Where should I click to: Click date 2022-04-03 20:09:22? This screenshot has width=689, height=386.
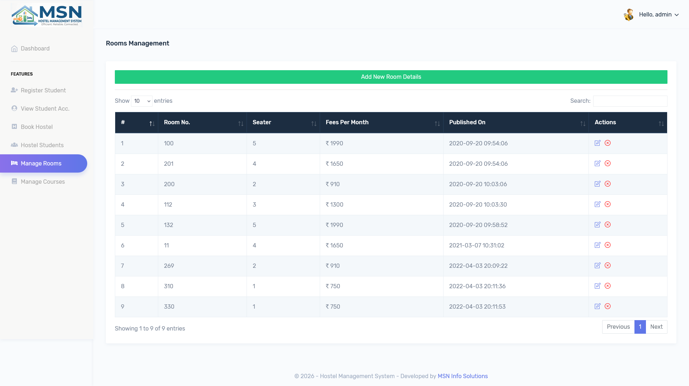(x=478, y=266)
